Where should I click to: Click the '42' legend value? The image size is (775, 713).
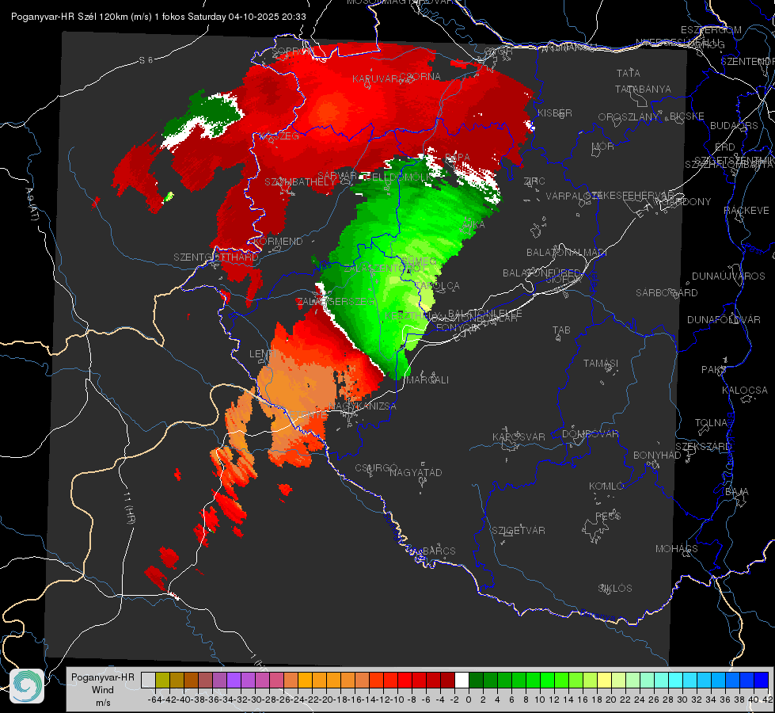[767, 700]
